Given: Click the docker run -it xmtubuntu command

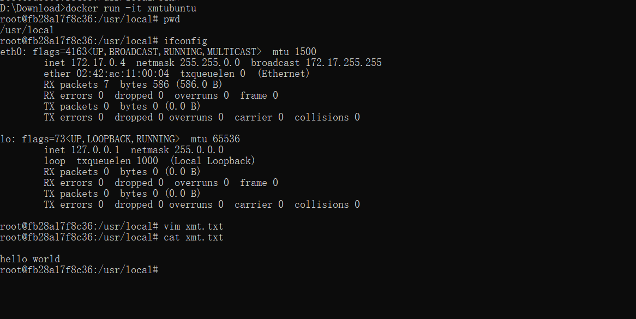Looking at the screenshot, I should (x=131, y=9).
